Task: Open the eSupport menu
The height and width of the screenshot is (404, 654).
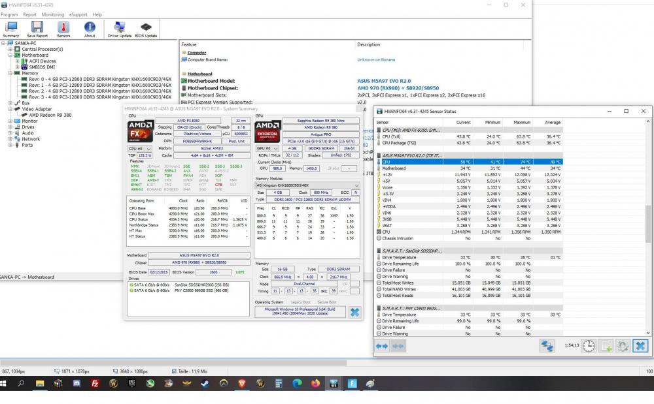Action: pos(78,14)
